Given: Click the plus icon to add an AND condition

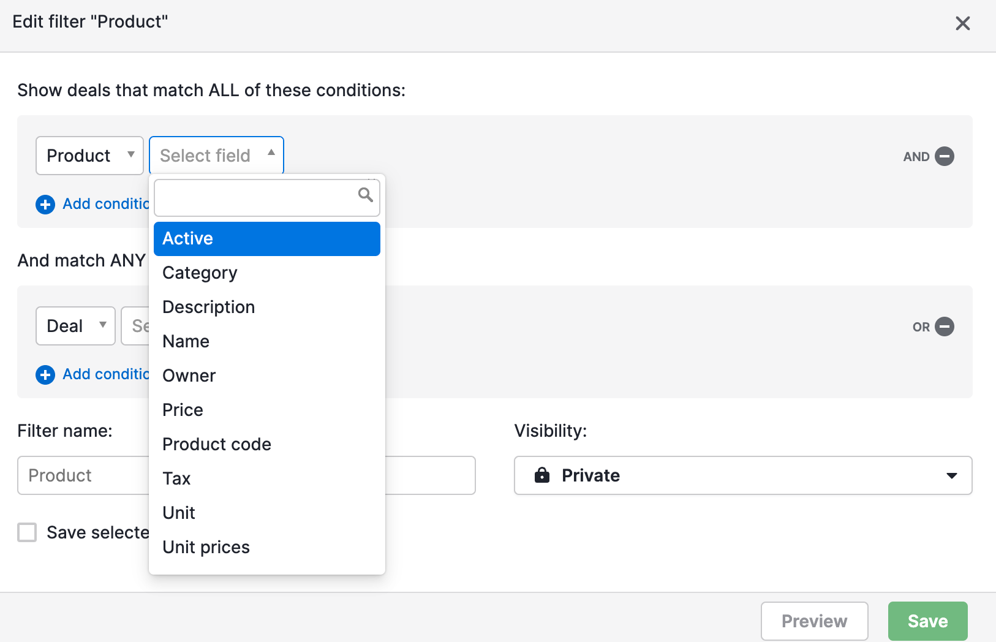Looking at the screenshot, I should (45, 204).
